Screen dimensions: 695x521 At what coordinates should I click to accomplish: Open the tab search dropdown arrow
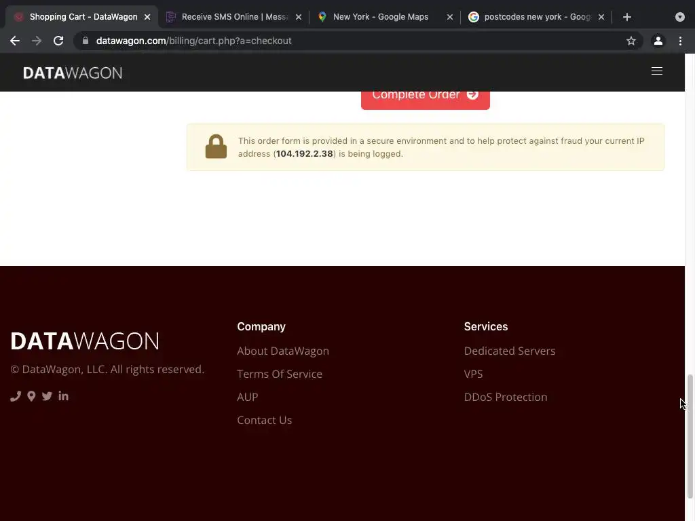coord(679,17)
